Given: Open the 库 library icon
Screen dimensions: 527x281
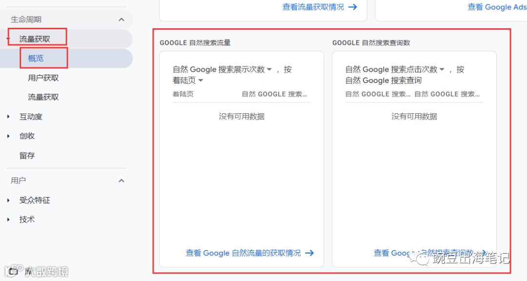Looking at the screenshot, I should (14, 271).
